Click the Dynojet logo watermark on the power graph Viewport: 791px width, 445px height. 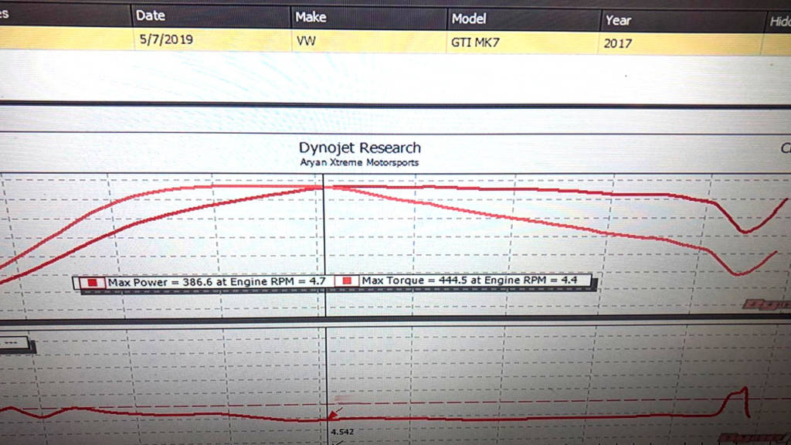tap(765, 304)
